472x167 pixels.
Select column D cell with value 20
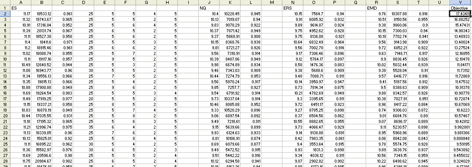83,99
